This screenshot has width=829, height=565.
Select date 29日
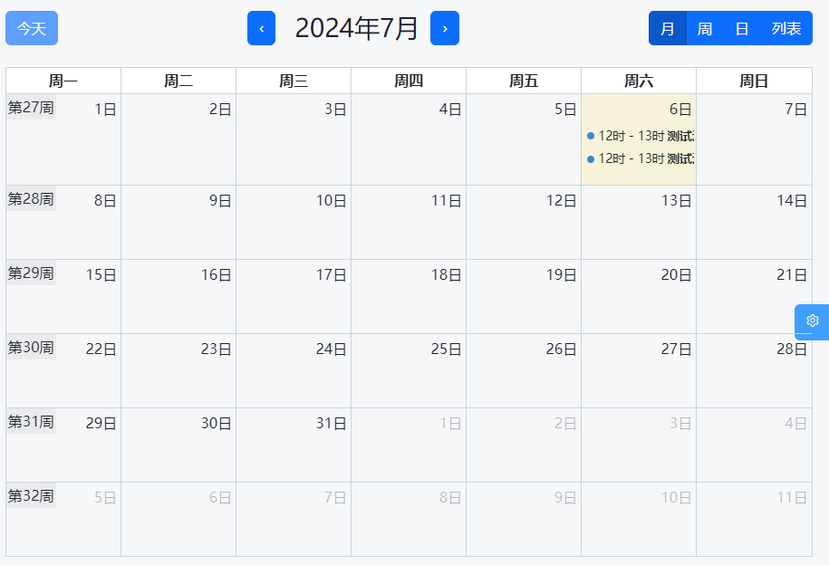click(101, 424)
